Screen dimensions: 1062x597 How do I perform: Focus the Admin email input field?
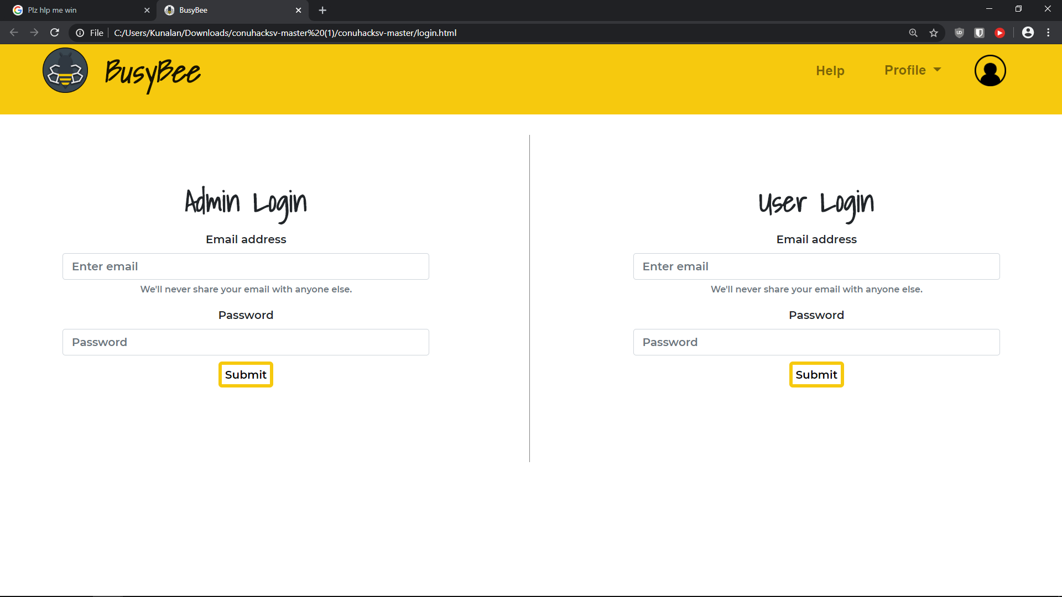click(x=246, y=266)
